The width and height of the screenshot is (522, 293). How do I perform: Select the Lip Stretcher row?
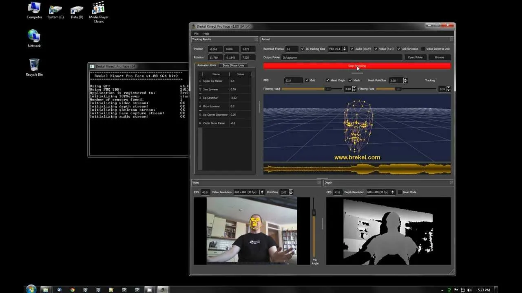pyautogui.click(x=225, y=98)
